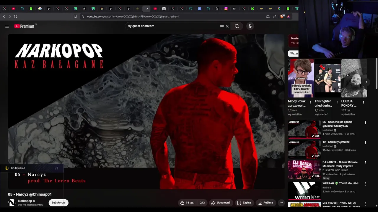Save video with Zapisz button

click(244, 203)
